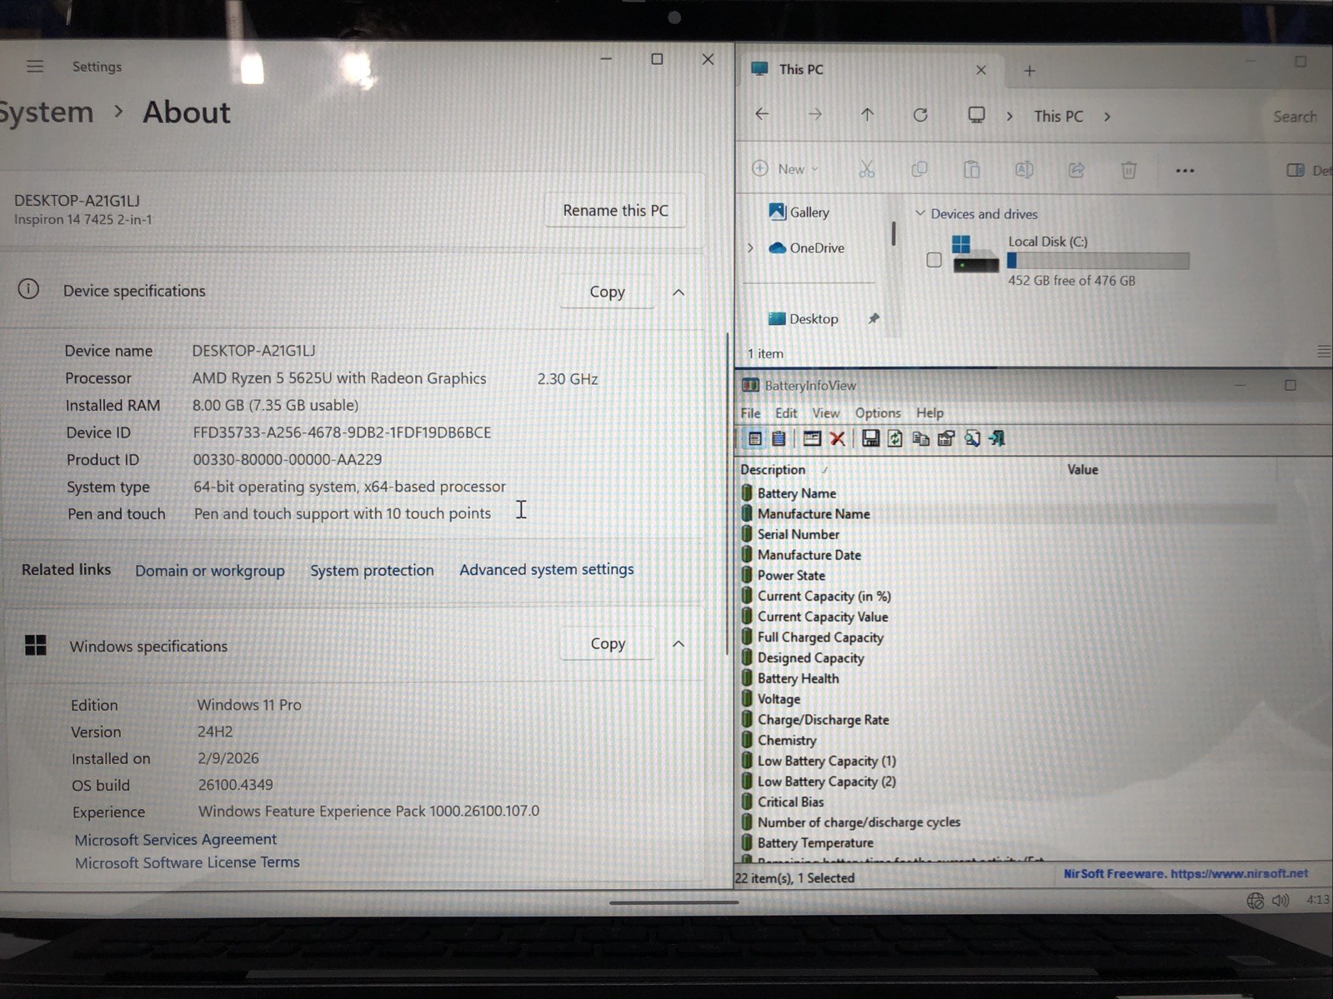The image size is (1333, 999).
Task: Click the monitor icon in Explorer address bar
Action: pos(976,115)
